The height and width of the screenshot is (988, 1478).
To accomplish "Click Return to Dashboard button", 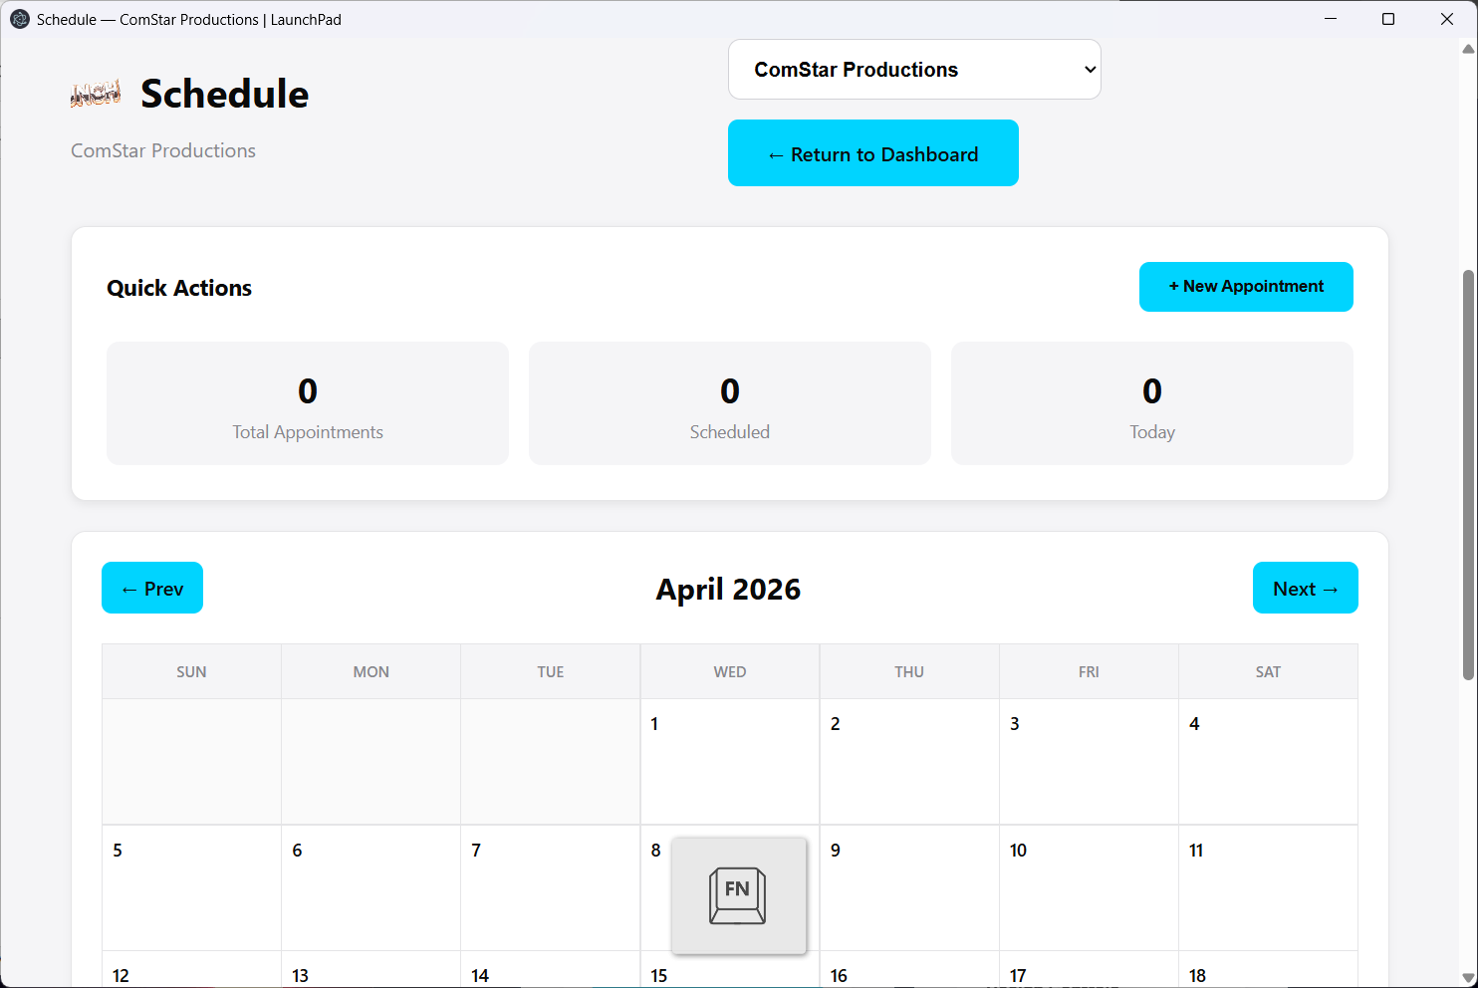I will pos(872,153).
